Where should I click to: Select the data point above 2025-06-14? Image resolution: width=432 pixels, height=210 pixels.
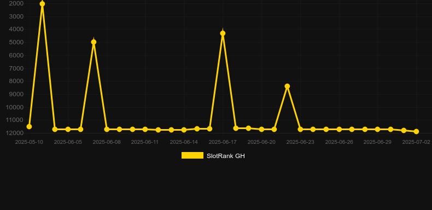click(x=184, y=130)
